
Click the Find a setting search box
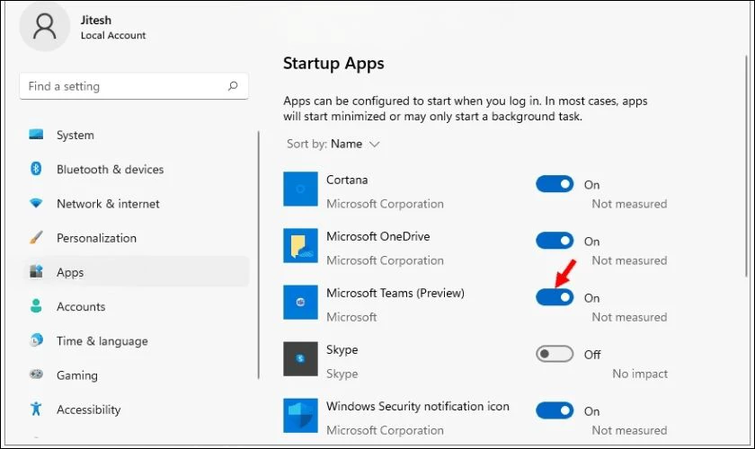point(134,86)
